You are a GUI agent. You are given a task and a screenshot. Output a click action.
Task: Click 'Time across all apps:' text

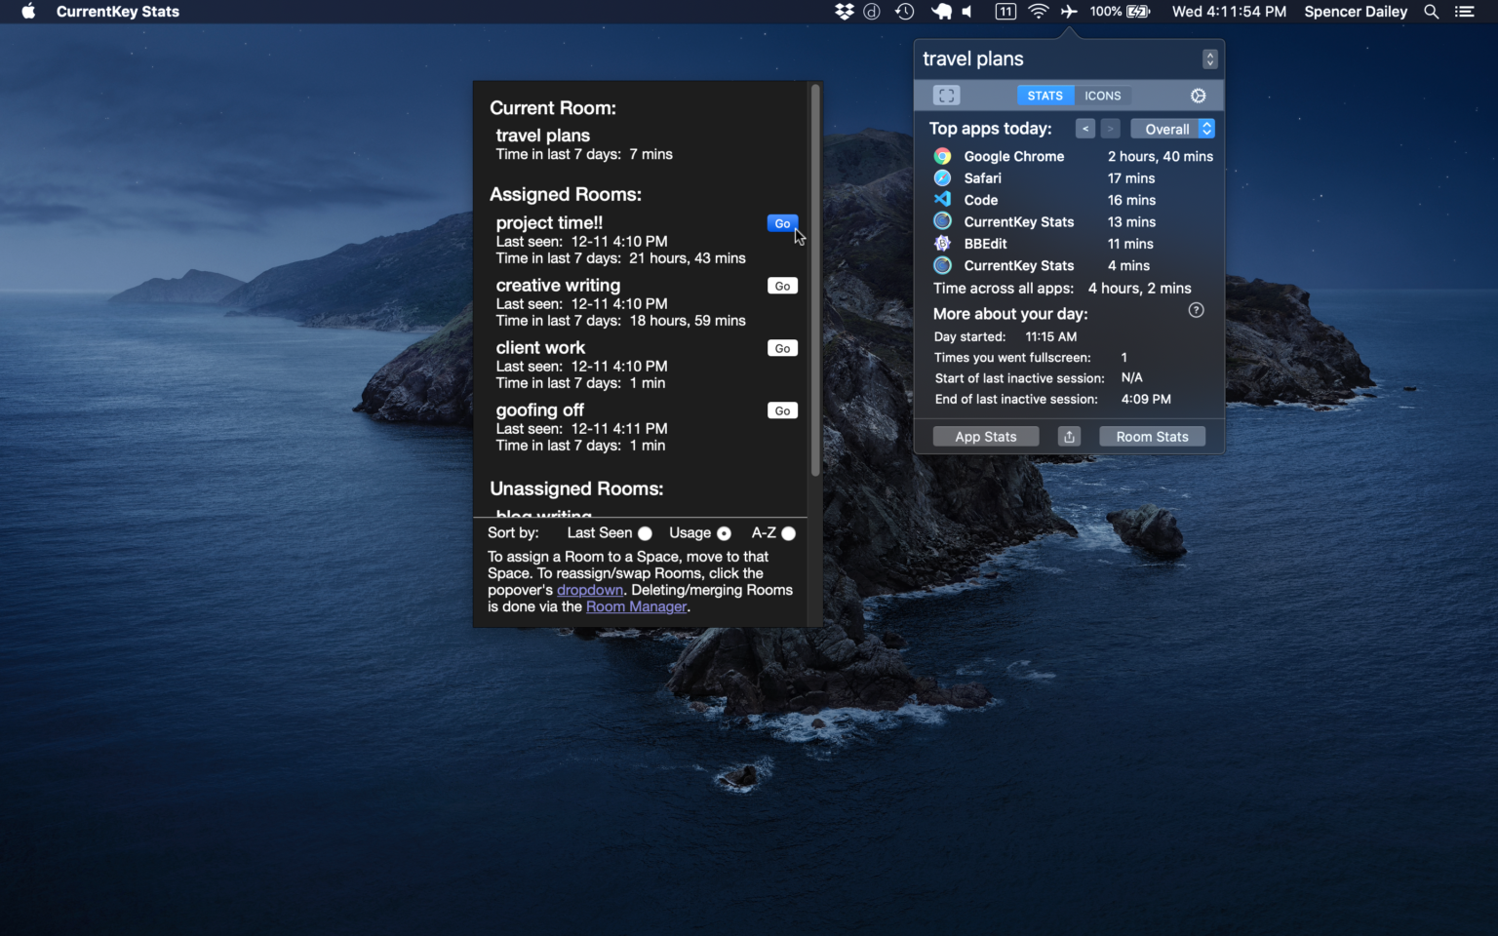pyautogui.click(x=1004, y=289)
